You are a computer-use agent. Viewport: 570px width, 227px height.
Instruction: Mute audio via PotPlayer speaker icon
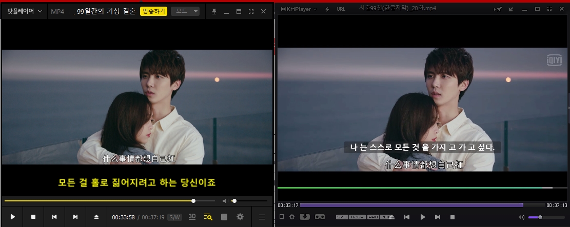pyautogui.click(x=225, y=201)
